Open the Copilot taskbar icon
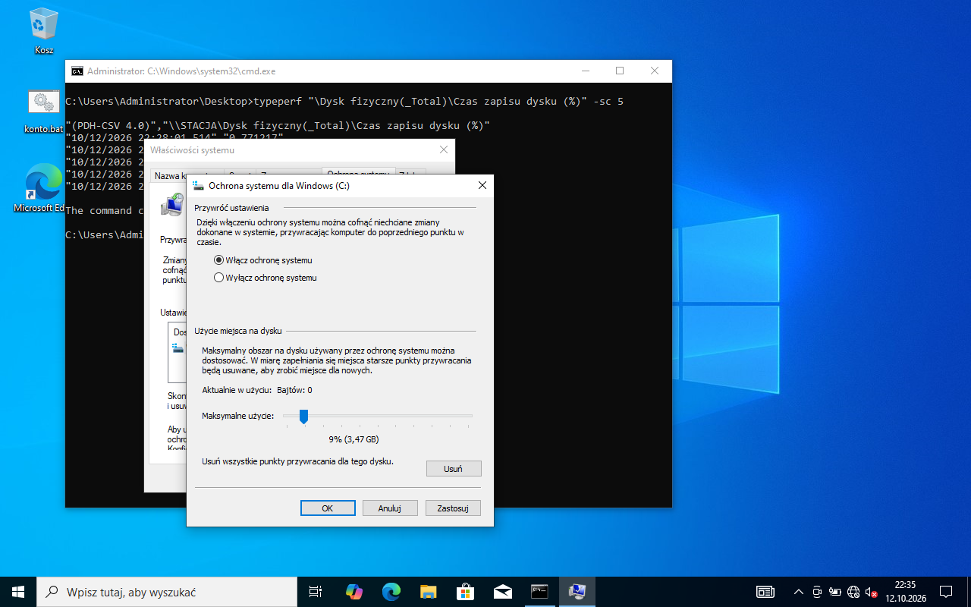 (x=354, y=592)
